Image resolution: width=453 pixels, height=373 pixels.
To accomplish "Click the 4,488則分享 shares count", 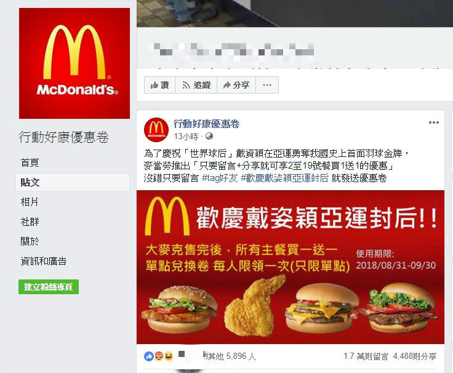I will (x=415, y=356).
